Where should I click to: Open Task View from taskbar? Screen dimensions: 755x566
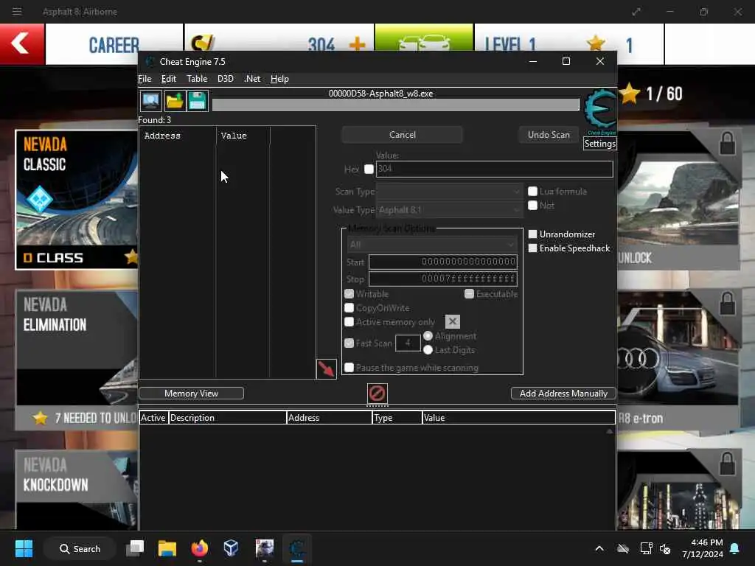(135, 548)
